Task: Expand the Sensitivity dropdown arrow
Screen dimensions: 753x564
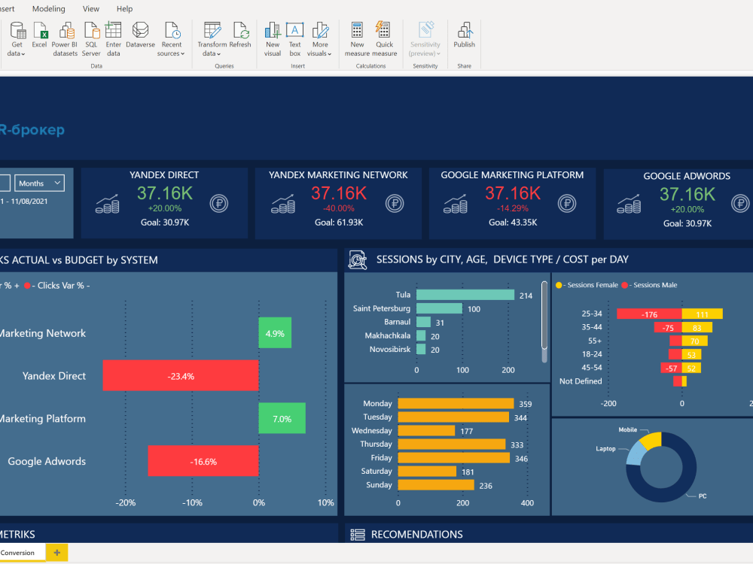Action: (438, 54)
